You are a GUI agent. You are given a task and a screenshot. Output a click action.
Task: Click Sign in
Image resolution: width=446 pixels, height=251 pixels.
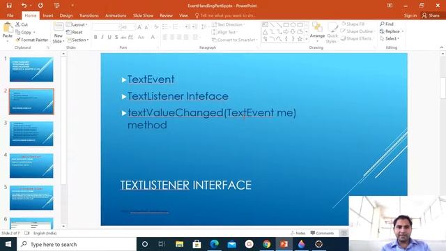tap(410, 15)
